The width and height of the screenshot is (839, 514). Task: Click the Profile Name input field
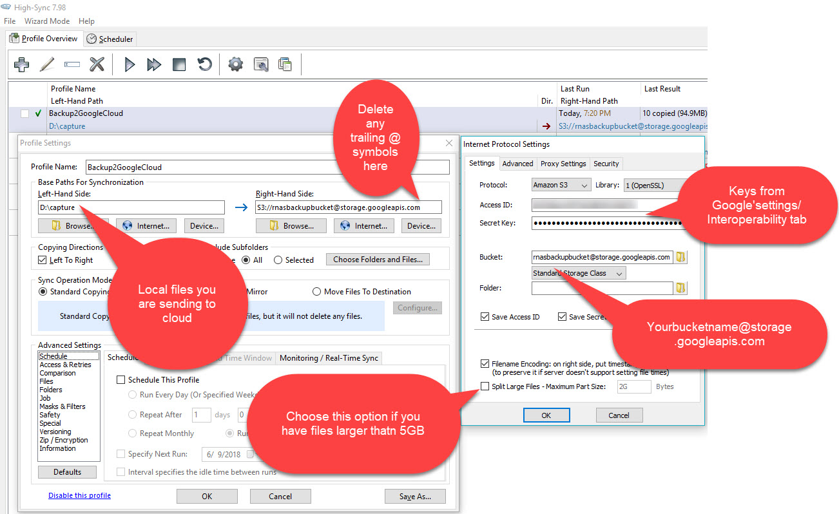click(x=267, y=167)
